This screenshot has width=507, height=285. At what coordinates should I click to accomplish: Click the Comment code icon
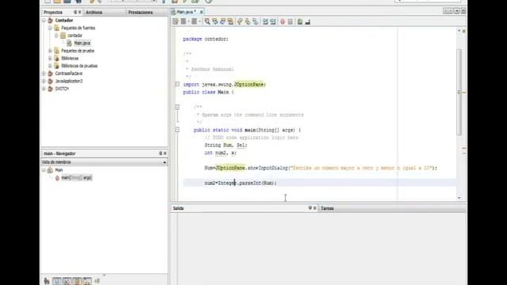click(299, 21)
